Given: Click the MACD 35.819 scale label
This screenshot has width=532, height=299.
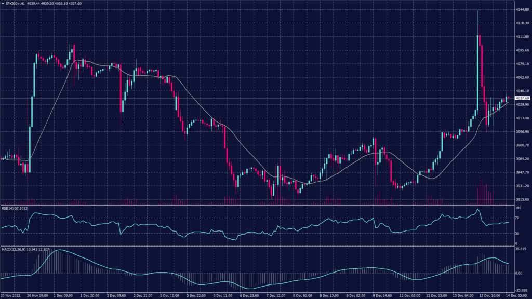Looking at the screenshot, I should [x=521, y=249].
